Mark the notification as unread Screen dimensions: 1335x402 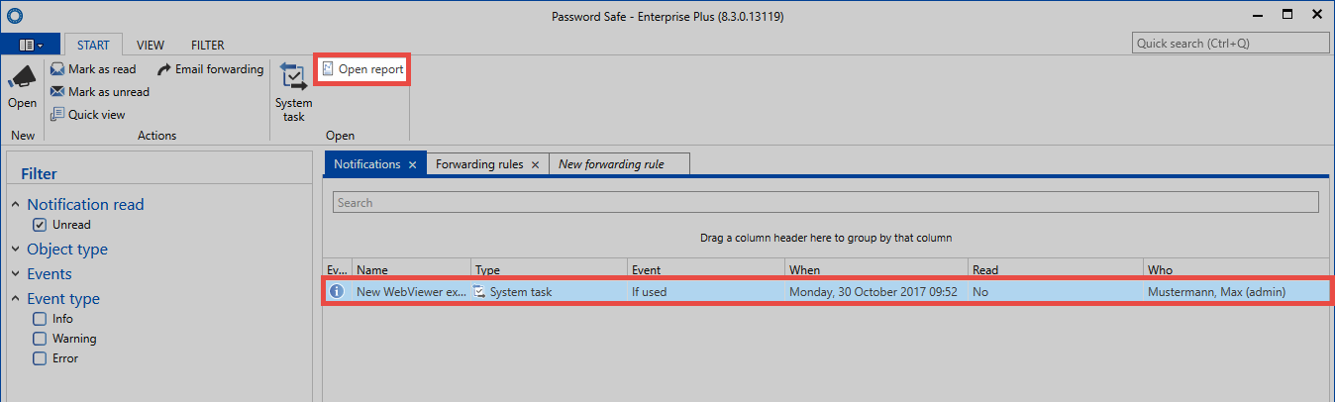click(100, 92)
